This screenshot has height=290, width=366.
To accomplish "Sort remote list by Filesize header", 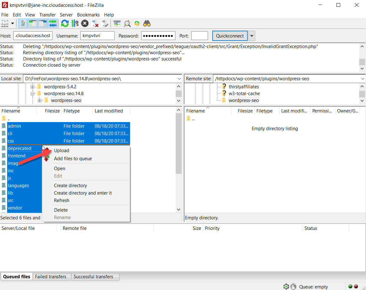I will (x=243, y=111).
